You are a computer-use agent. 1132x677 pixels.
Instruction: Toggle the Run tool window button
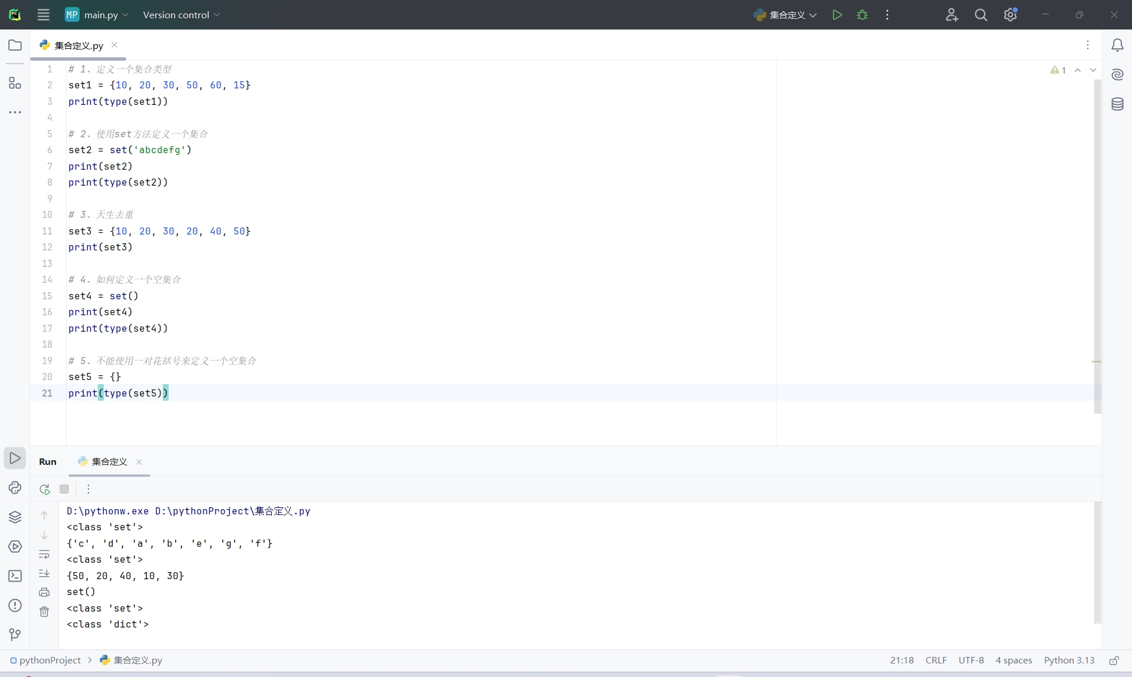15,458
